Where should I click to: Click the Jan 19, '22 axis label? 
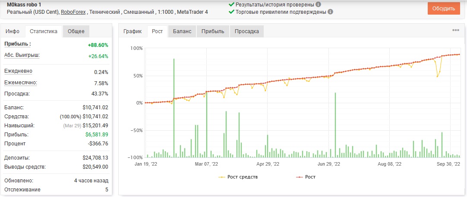[x=146, y=164]
